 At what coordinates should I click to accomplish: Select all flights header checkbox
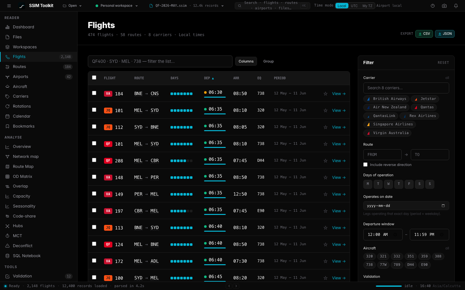[94, 77]
